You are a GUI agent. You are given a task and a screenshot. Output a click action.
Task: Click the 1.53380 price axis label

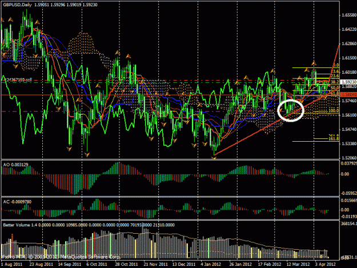point(349,143)
